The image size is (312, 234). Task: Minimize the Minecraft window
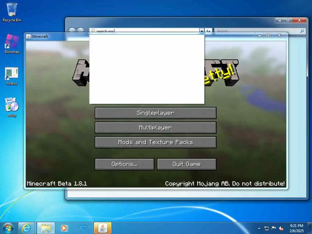(260, 35)
